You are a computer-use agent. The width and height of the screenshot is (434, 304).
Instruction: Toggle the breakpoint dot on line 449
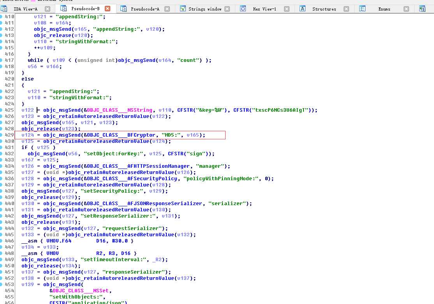pyautogui.click(x=2, y=260)
